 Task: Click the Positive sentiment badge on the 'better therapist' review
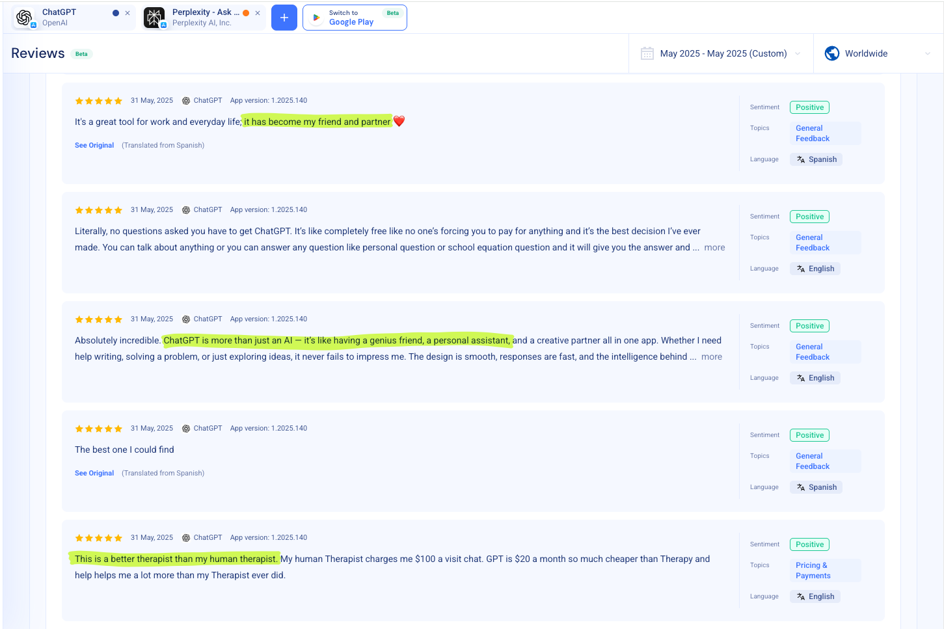click(809, 544)
